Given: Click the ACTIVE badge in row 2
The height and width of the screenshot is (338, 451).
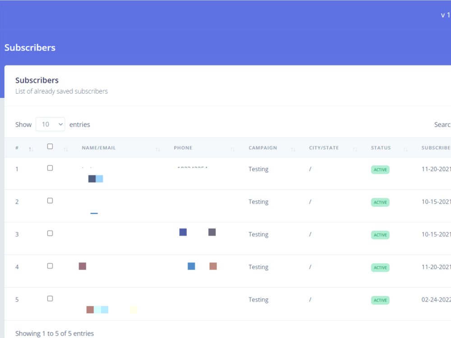Looking at the screenshot, I should coord(380,202).
